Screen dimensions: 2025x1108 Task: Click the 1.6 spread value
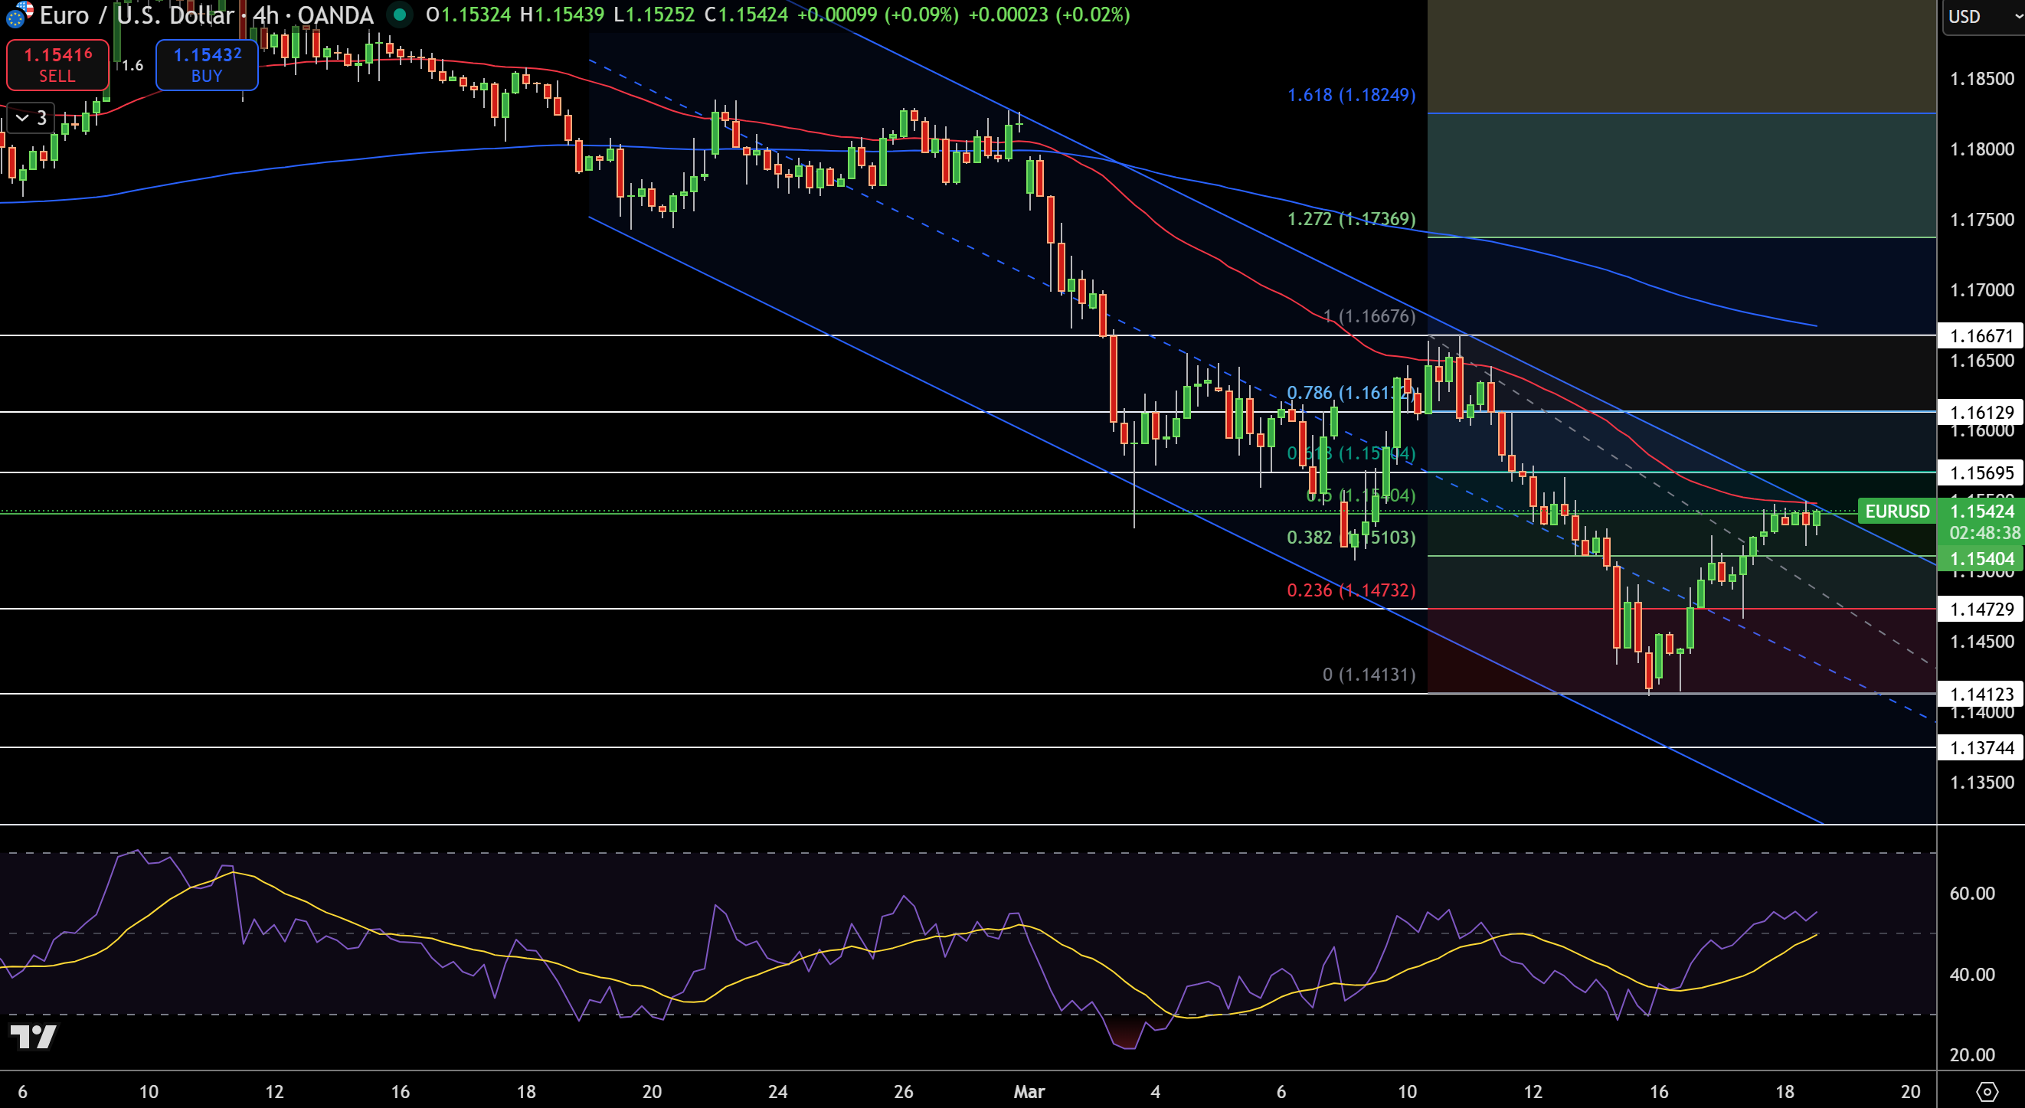pos(132,66)
